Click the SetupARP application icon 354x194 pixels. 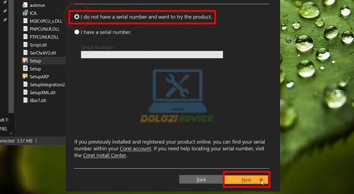[x=25, y=76]
